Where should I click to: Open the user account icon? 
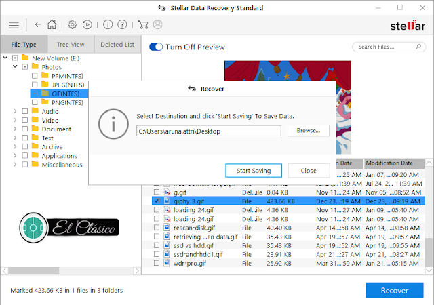coord(157,24)
